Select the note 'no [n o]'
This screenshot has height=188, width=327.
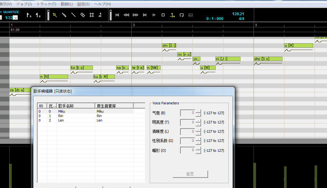[184, 54]
